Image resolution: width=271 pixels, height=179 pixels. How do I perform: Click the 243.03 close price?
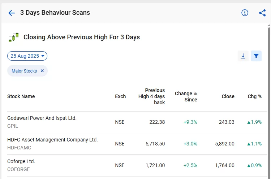(x=227, y=122)
